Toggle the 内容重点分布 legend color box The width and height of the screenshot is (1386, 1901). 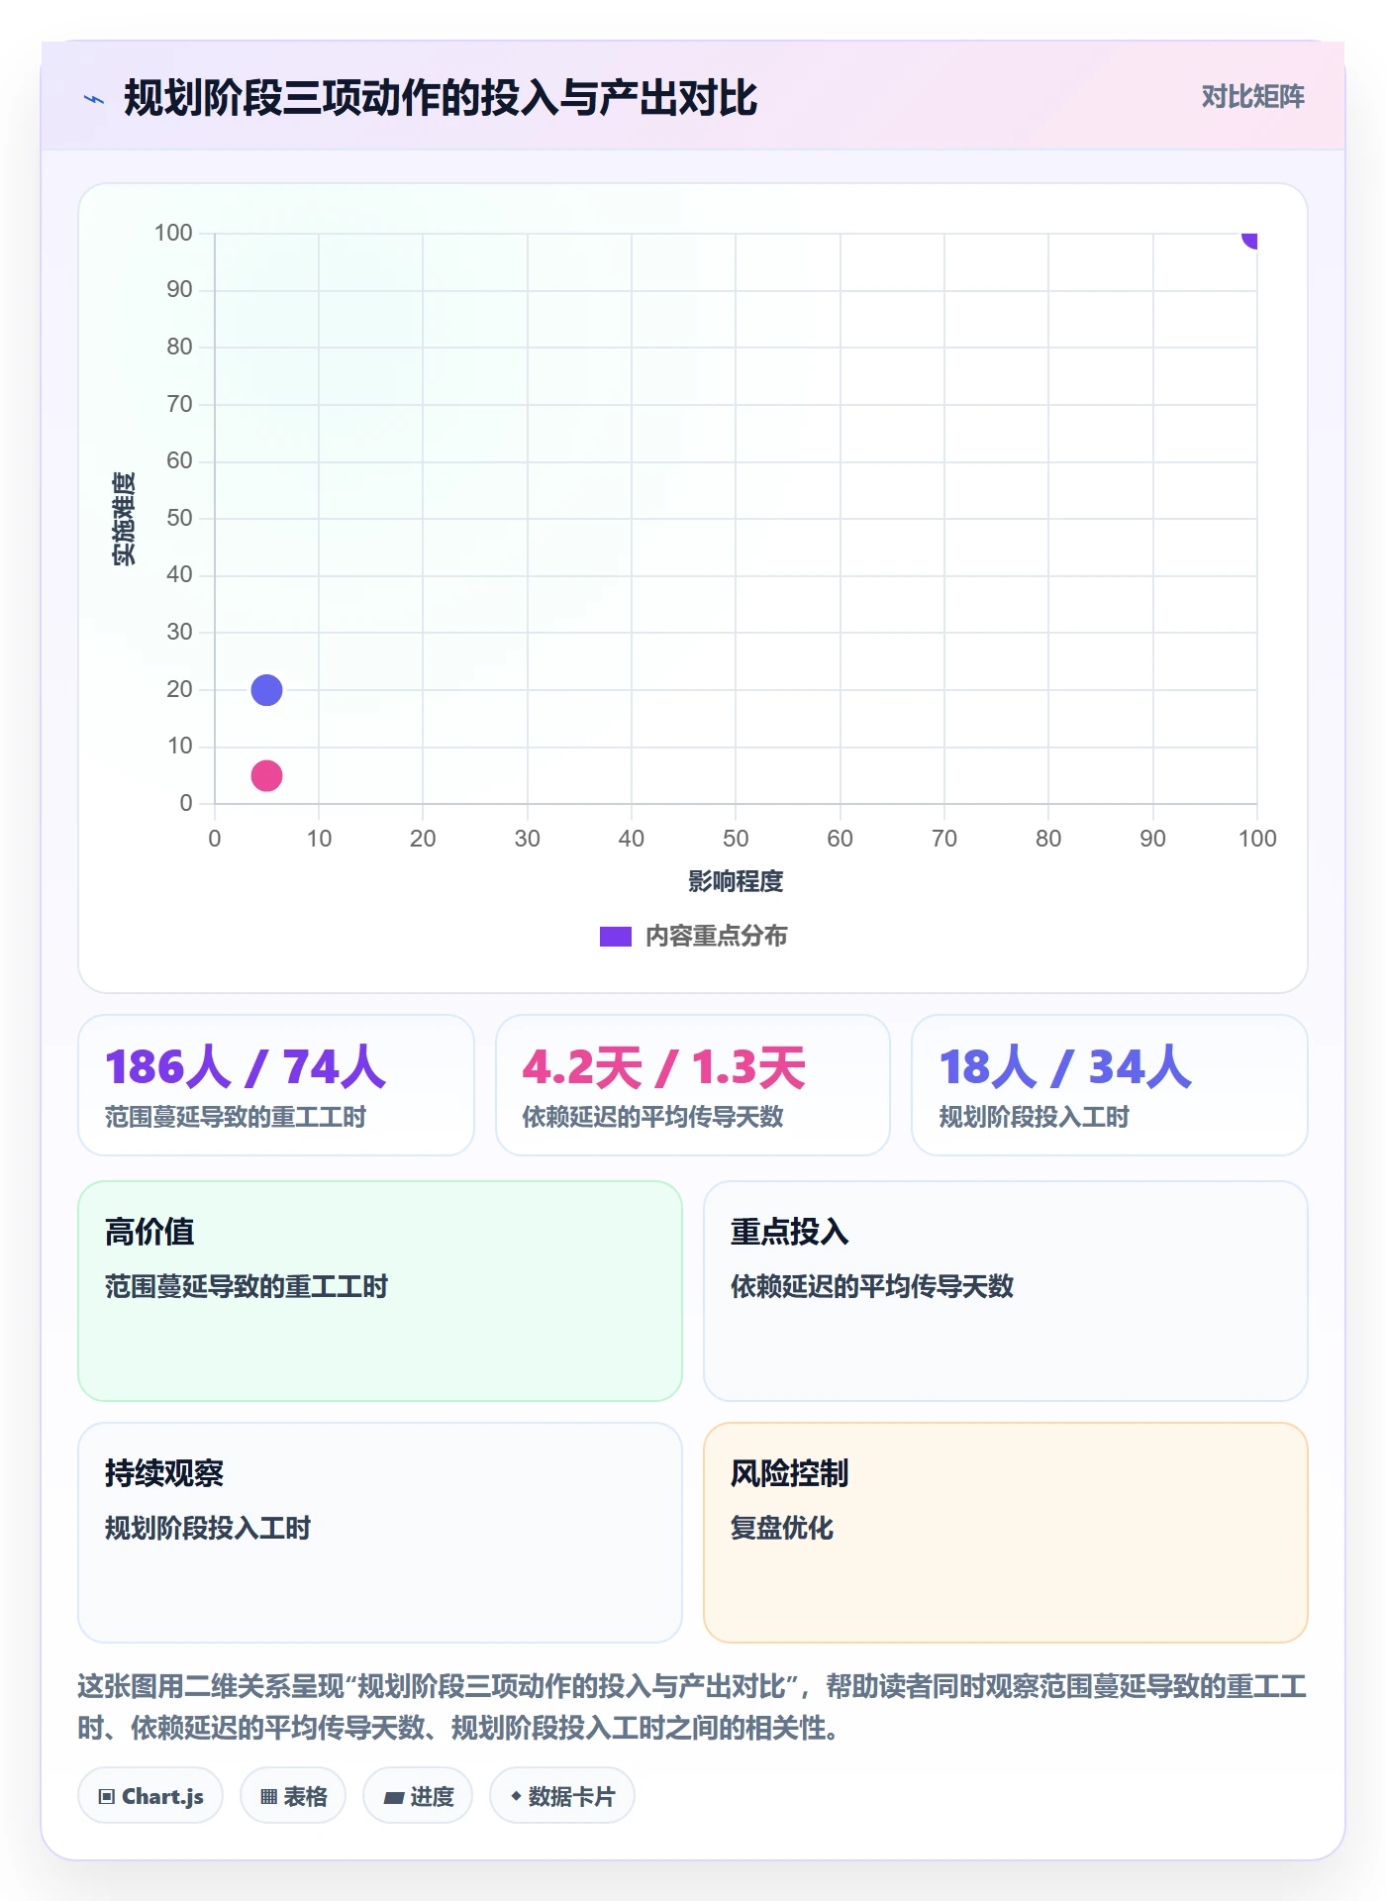click(615, 937)
